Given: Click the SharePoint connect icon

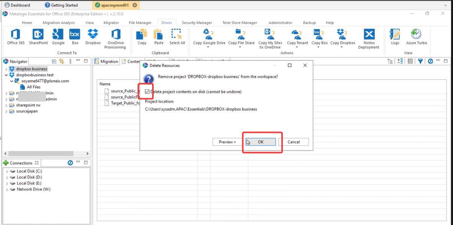Looking at the screenshot, I should (38, 37).
